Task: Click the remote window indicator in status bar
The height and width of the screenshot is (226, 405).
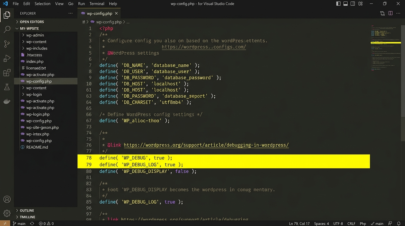Action: click(x=5, y=223)
